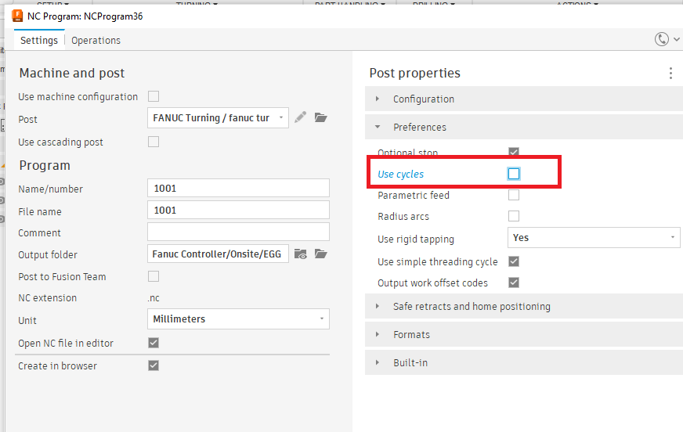
Task: Switch to the Operations tab
Action: (96, 41)
